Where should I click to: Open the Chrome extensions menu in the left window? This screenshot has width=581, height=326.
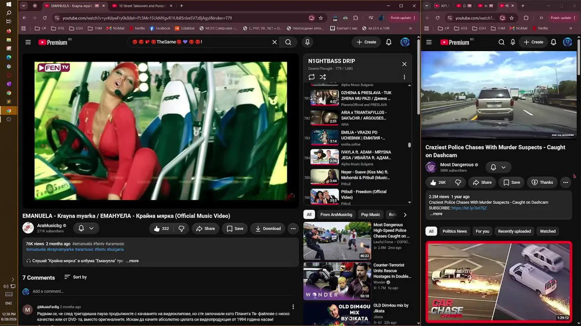coord(355,18)
